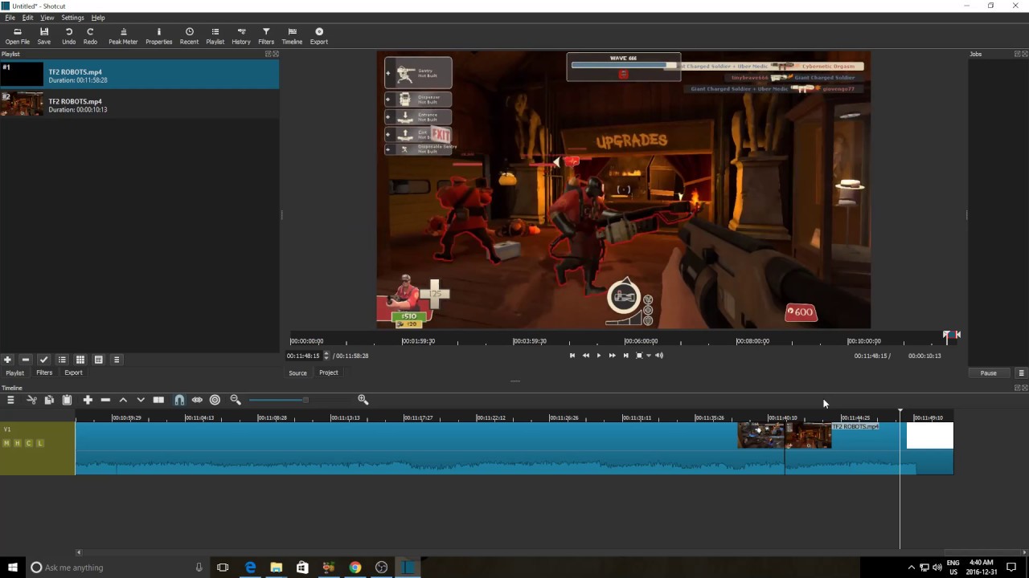1029x578 pixels.
Task: Switch playlist to details list view
Action: (62, 360)
